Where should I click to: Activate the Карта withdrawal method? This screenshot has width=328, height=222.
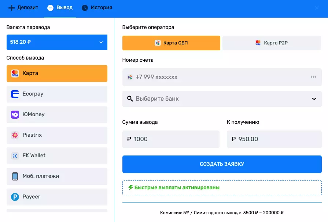(x=57, y=73)
